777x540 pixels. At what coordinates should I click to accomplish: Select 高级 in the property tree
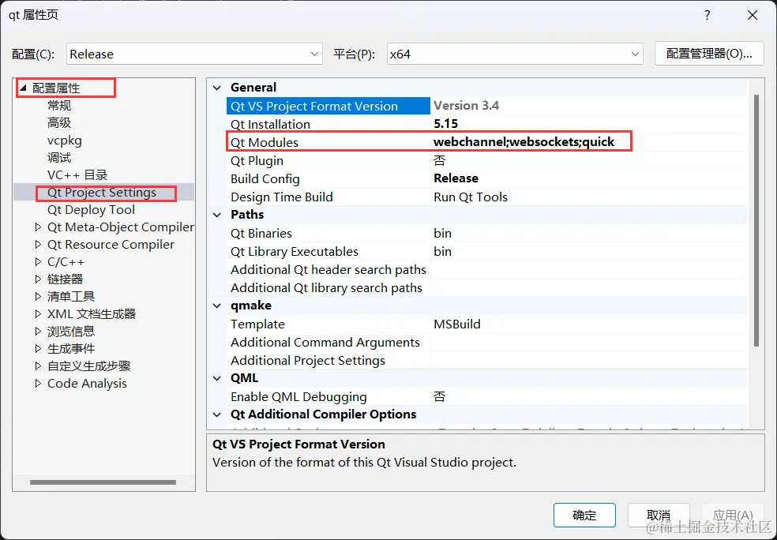pyautogui.click(x=59, y=123)
